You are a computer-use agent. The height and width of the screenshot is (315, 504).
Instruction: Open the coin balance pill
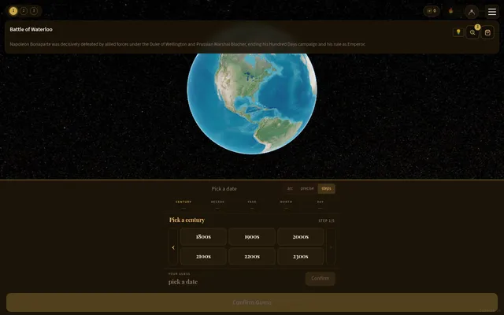point(432,11)
